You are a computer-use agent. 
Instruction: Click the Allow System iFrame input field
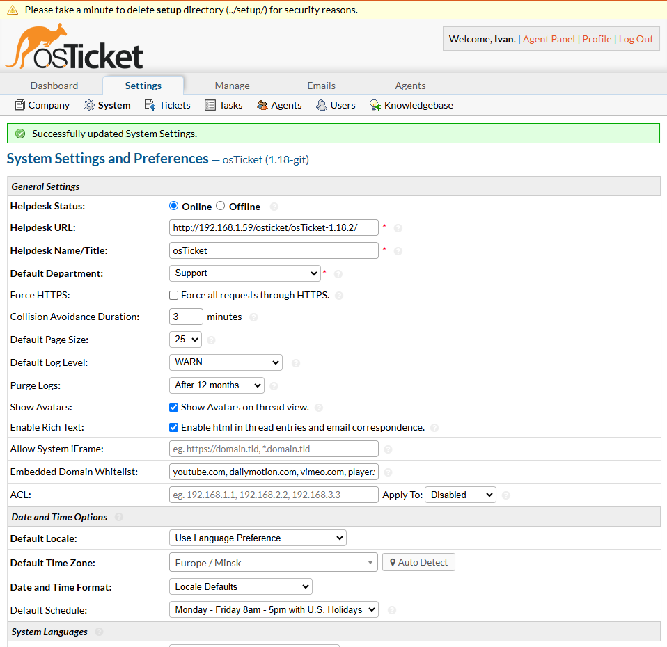274,449
